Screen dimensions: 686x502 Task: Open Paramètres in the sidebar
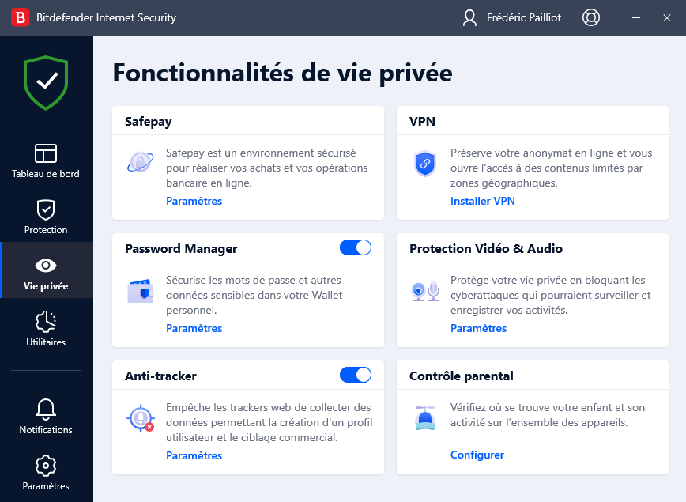click(x=46, y=473)
